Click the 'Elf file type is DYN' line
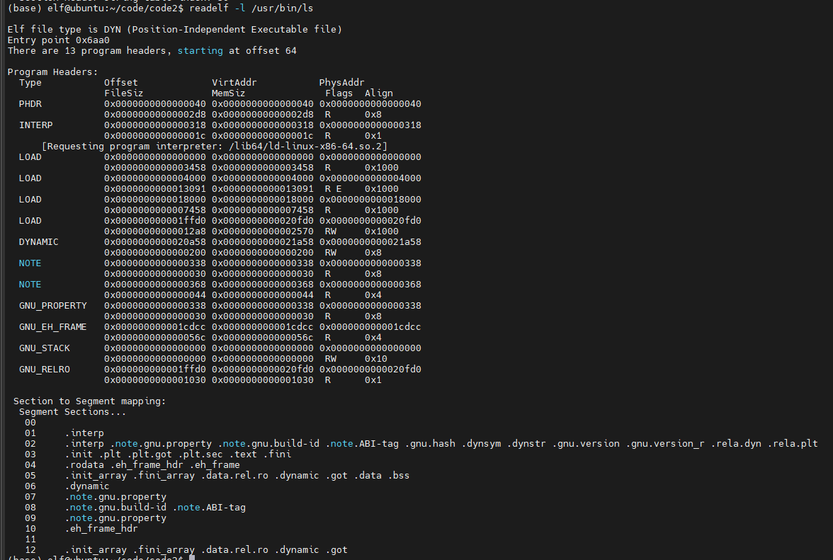The width and height of the screenshot is (833, 560). 175,30
